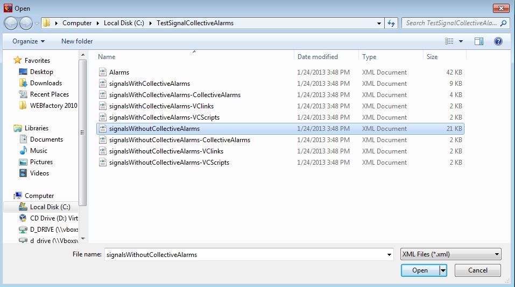Click the Forward navigation arrow
This screenshot has height=287, width=515.
tap(26, 23)
